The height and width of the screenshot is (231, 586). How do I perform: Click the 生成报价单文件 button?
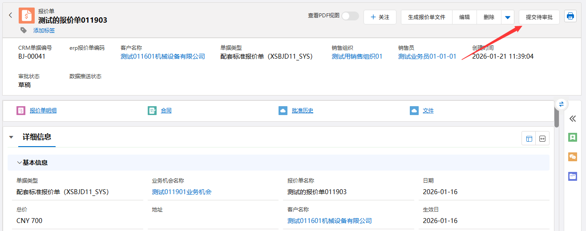(x=427, y=17)
